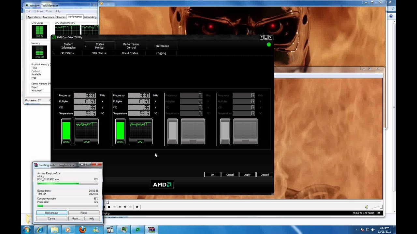Screen dimensions: 417x234
Task: Click the green status indicator in AMD OverDrive
Action: [269, 45]
